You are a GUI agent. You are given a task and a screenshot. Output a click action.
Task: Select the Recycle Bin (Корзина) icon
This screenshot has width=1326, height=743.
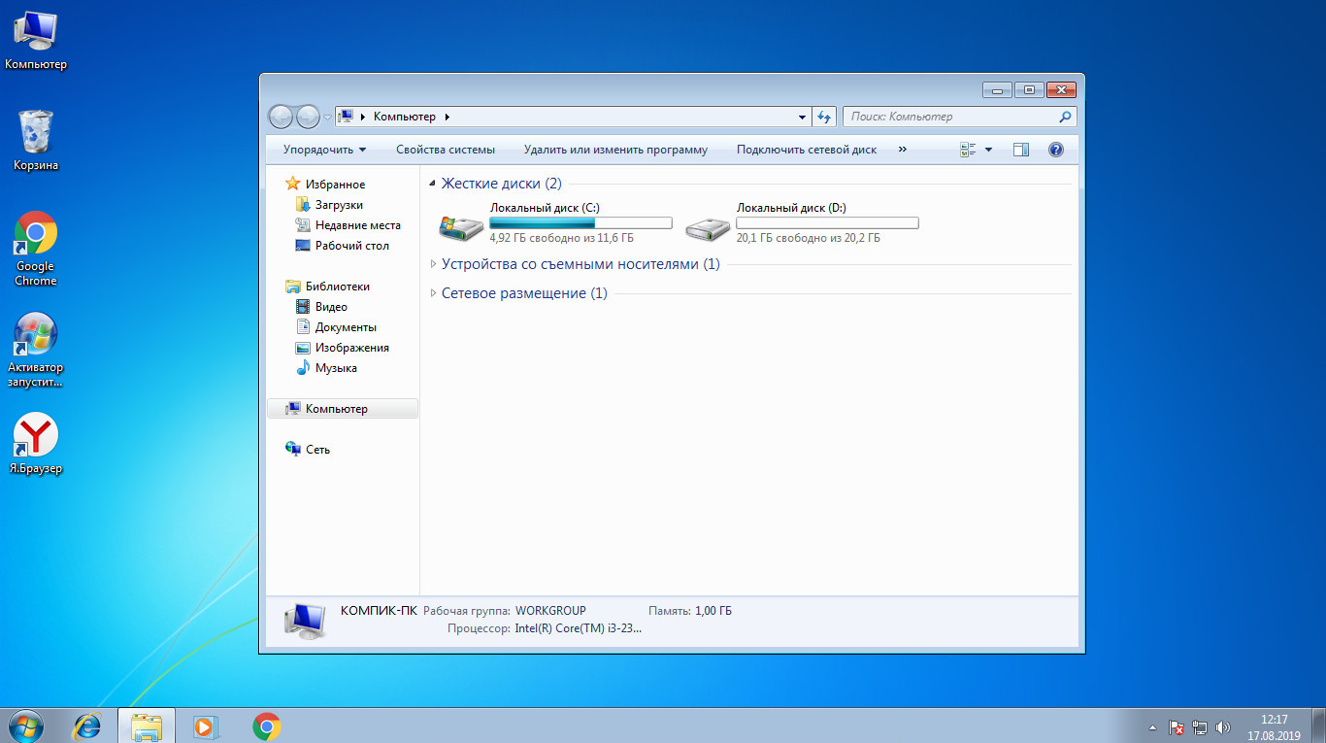(x=36, y=141)
